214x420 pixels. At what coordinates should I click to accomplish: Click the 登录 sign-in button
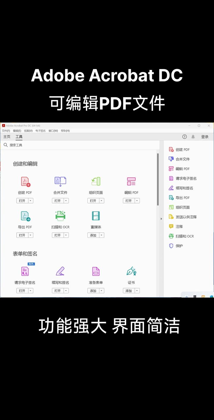click(205, 137)
